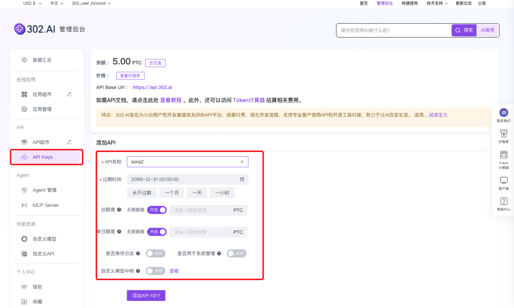Image resolution: width=514 pixels, height=308 pixels.
Task: Toggle the 单日额度 无限额度 switch
Action: pos(157,232)
